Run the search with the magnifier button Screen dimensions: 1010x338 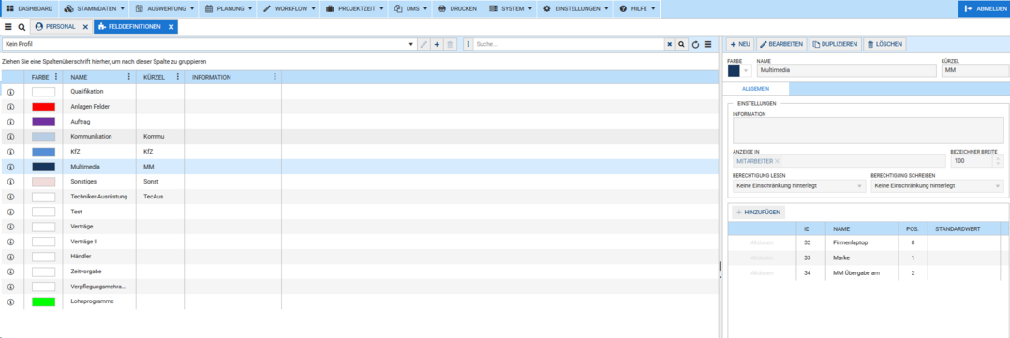681,44
